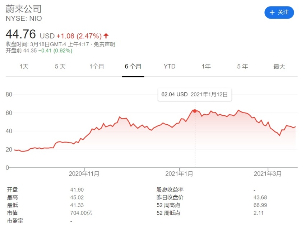Screen dimensions: 306x230
Task: Select the 5 年 range tab
Action: 242,67
